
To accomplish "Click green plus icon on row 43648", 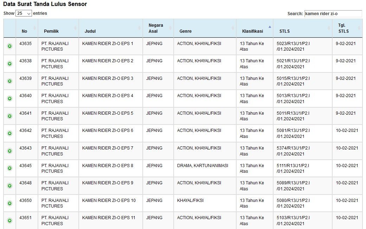I will pos(9,186).
